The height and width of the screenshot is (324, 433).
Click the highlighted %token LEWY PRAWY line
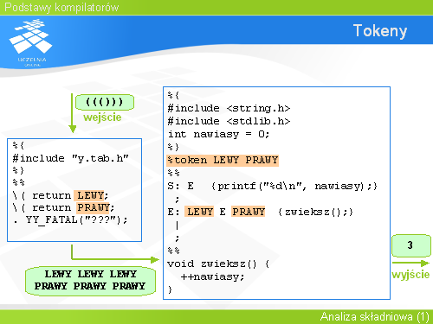pyautogui.click(x=223, y=160)
